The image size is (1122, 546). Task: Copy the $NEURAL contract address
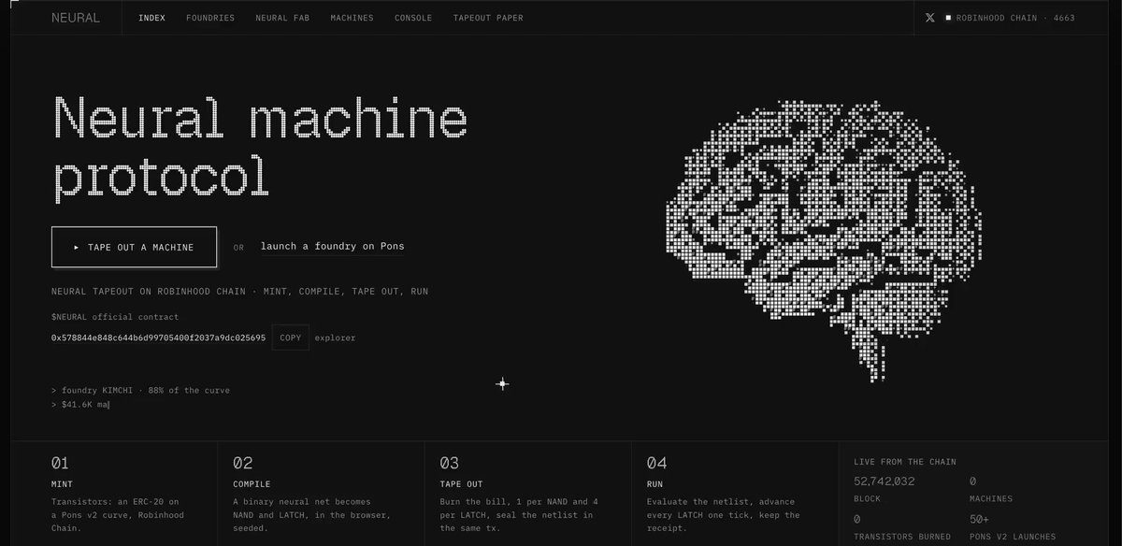290,338
